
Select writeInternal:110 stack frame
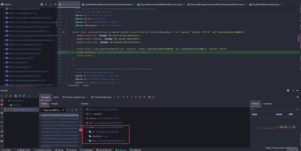click(59, 119)
